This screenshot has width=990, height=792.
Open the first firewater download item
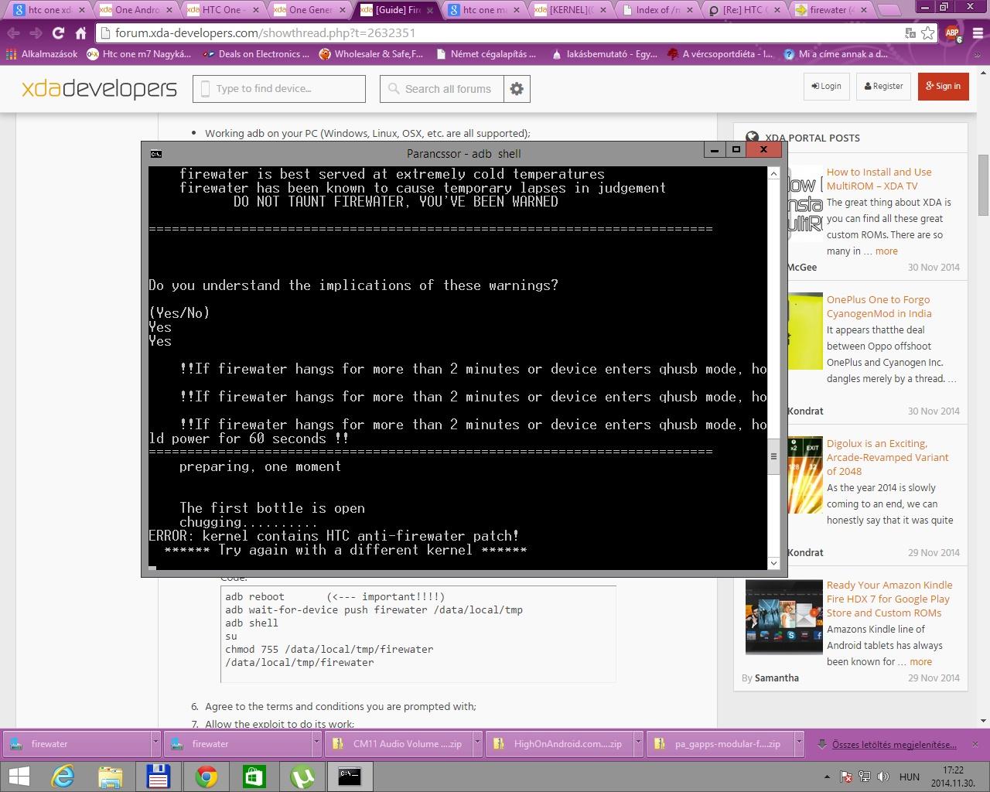(77, 743)
